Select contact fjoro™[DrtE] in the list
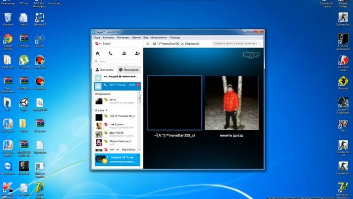 tap(116, 134)
